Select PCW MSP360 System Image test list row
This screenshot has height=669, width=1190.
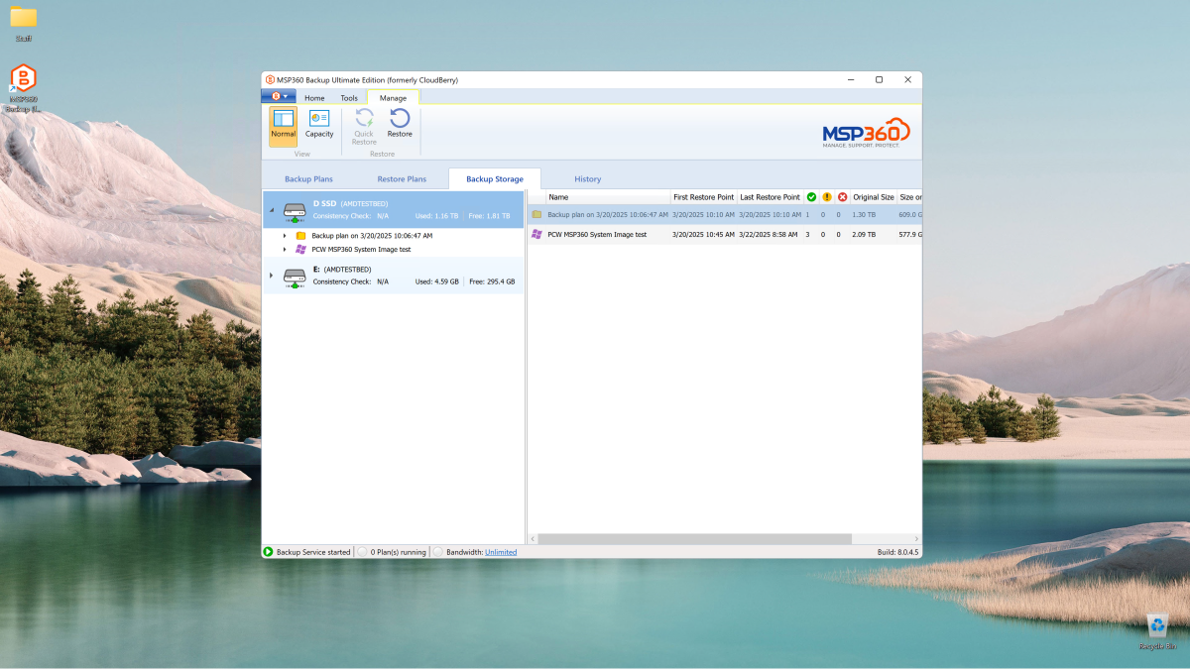(x=725, y=235)
